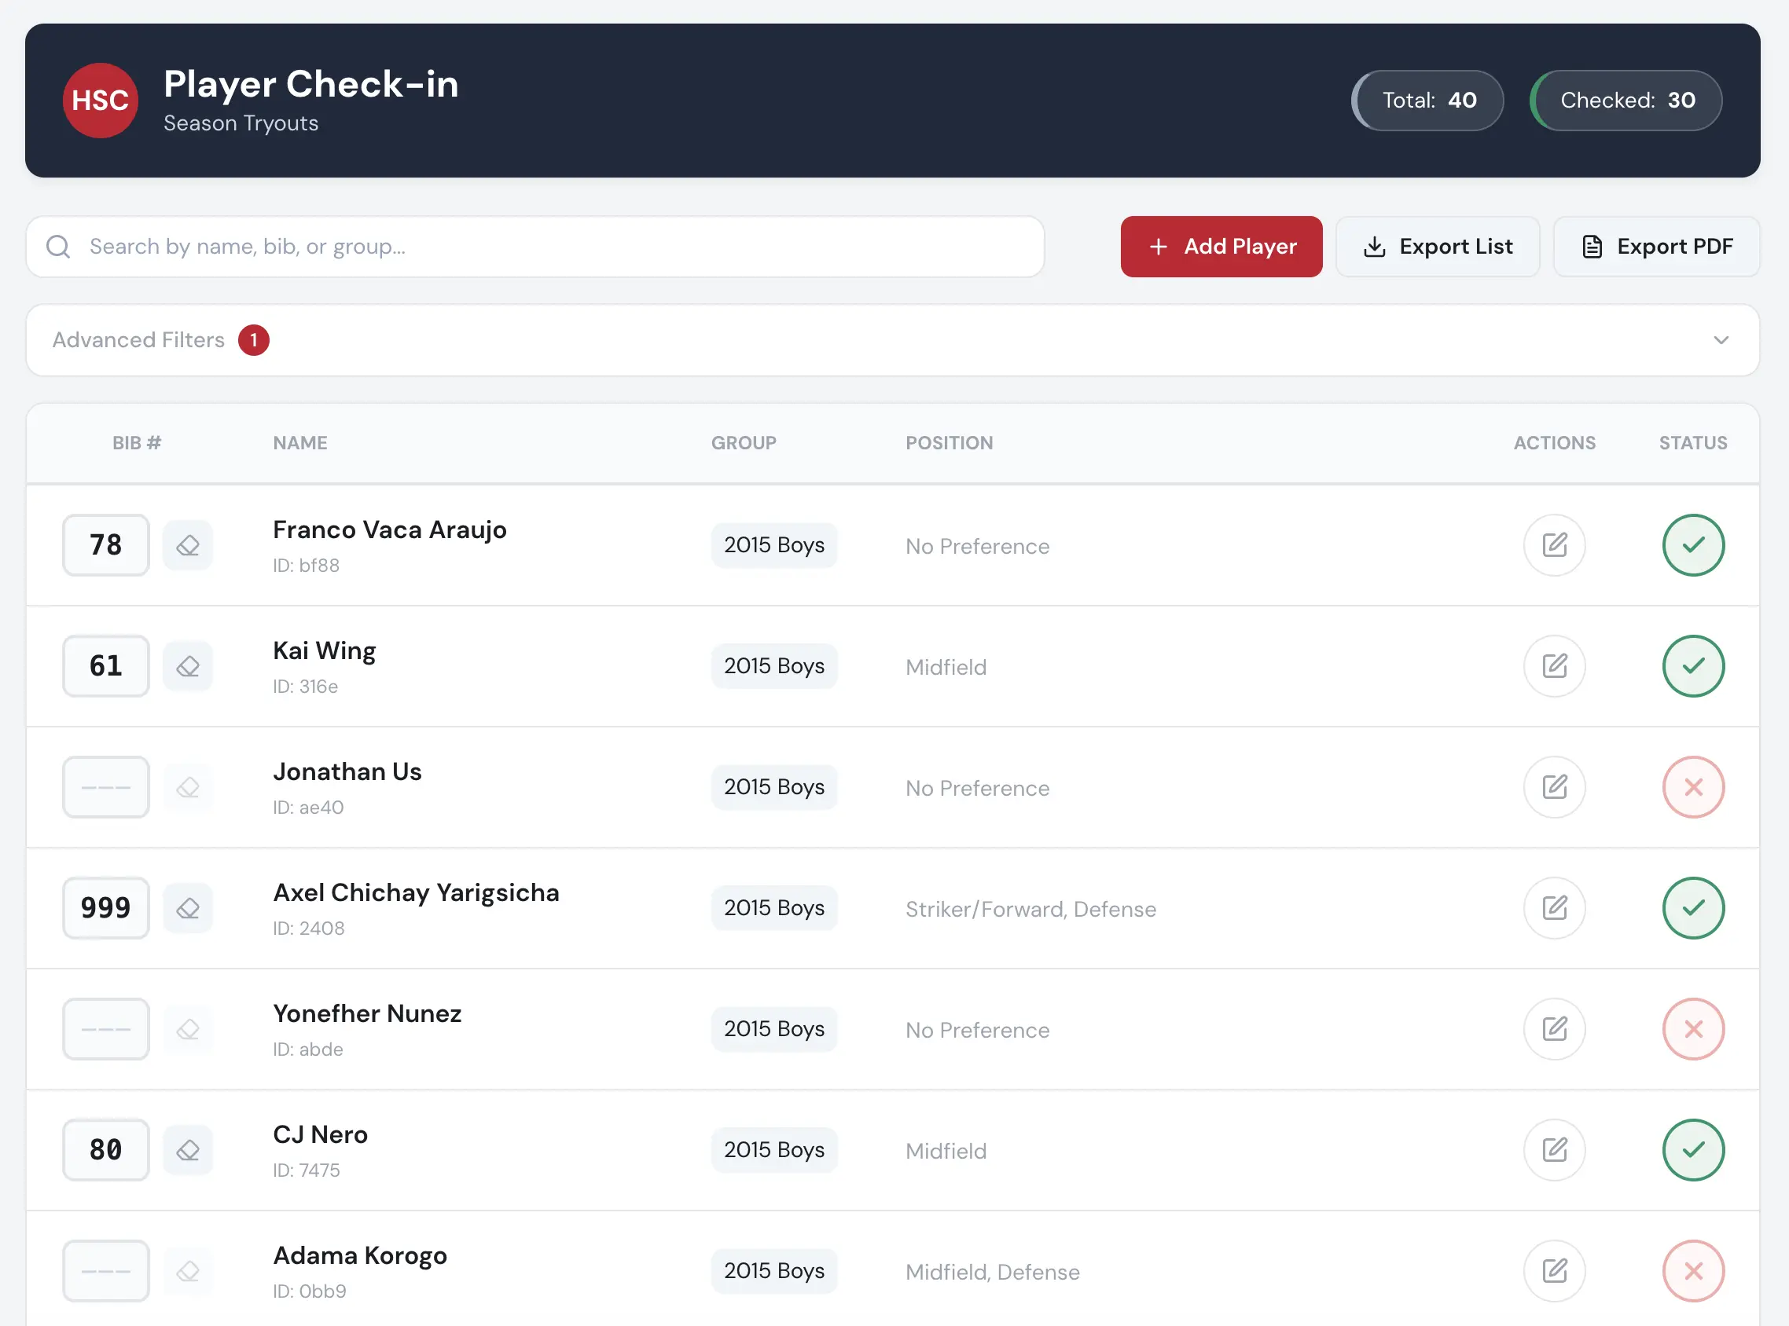Viewport: 1789px width, 1326px height.
Task: Click empty bib field for Yonefher Nunez
Action: [106, 1029]
